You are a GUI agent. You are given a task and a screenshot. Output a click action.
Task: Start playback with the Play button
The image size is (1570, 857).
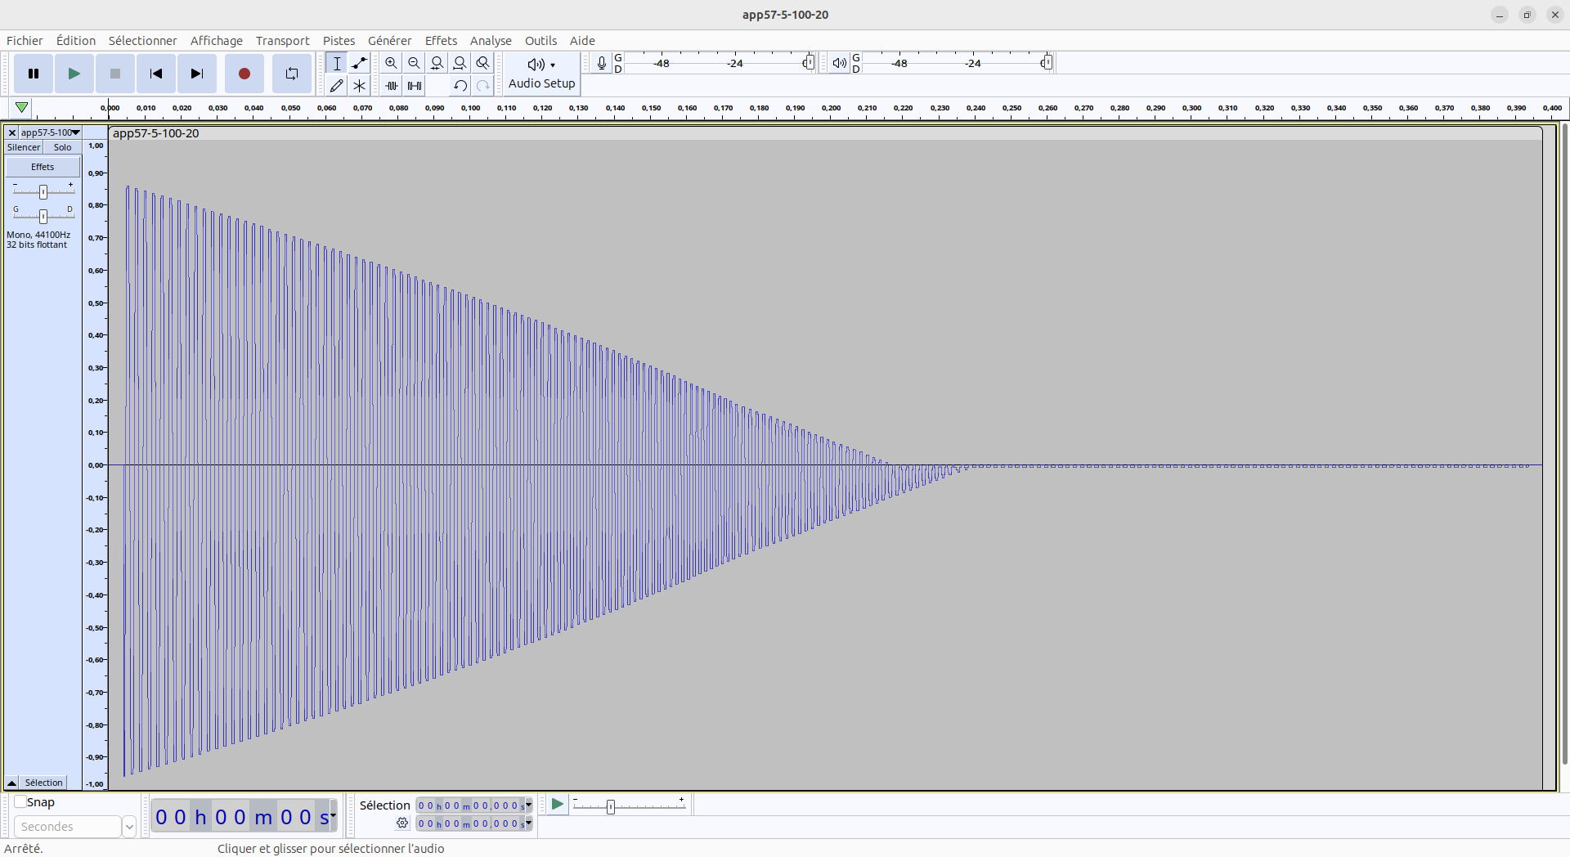(74, 74)
